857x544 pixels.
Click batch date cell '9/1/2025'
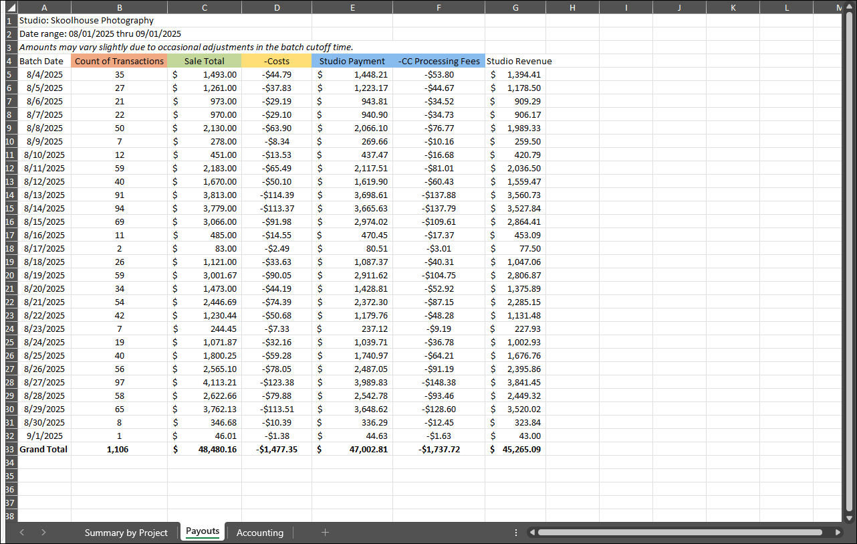click(44, 436)
